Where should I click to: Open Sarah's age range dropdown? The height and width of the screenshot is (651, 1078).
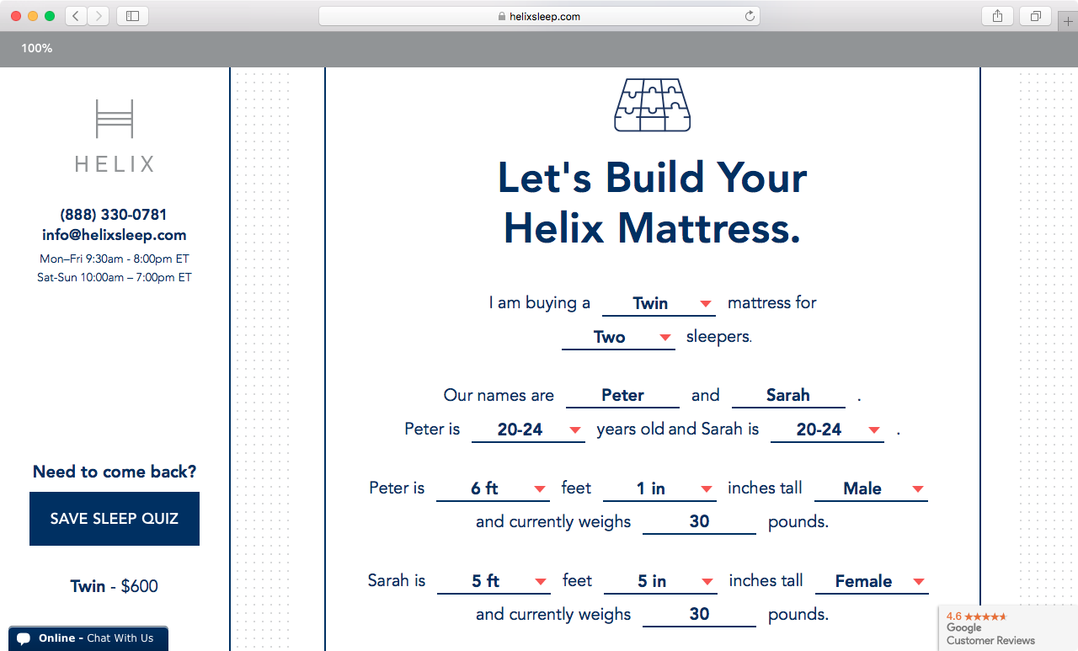pos(827,430)
